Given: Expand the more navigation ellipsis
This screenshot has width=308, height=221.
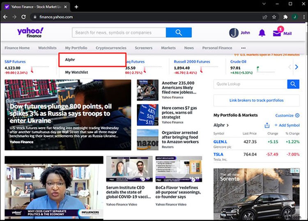Looking at the screenshot, I should (244, 48).
